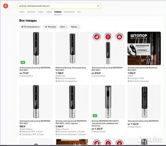Open the переводчик tab
The width and height of the screenshot is (166, 146).
tap(69, 12)
